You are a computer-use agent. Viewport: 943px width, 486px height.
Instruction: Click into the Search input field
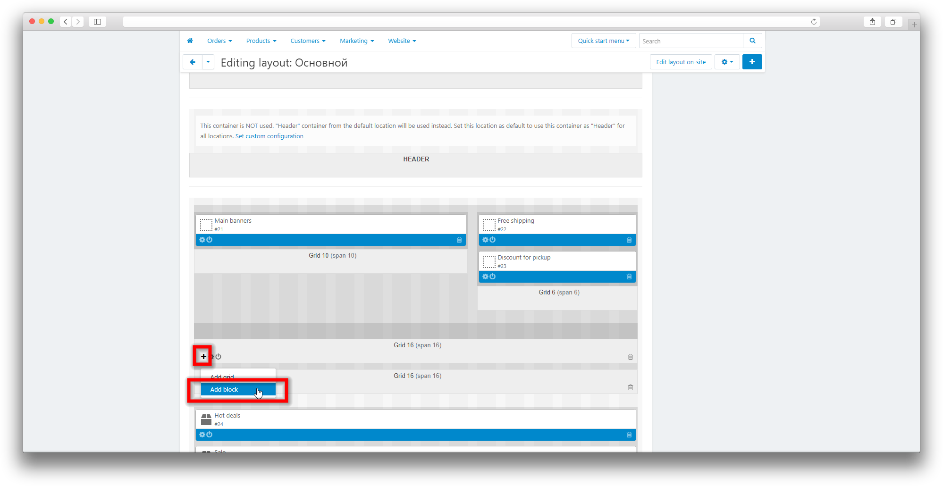coord(691,41)
